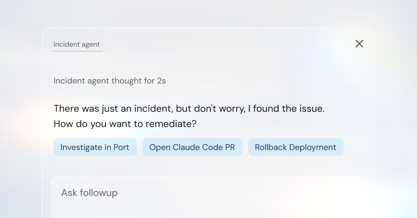The image size is (417, 218).
Task: Pick the first suggested remediation action
Action: [x=95, y=147]
